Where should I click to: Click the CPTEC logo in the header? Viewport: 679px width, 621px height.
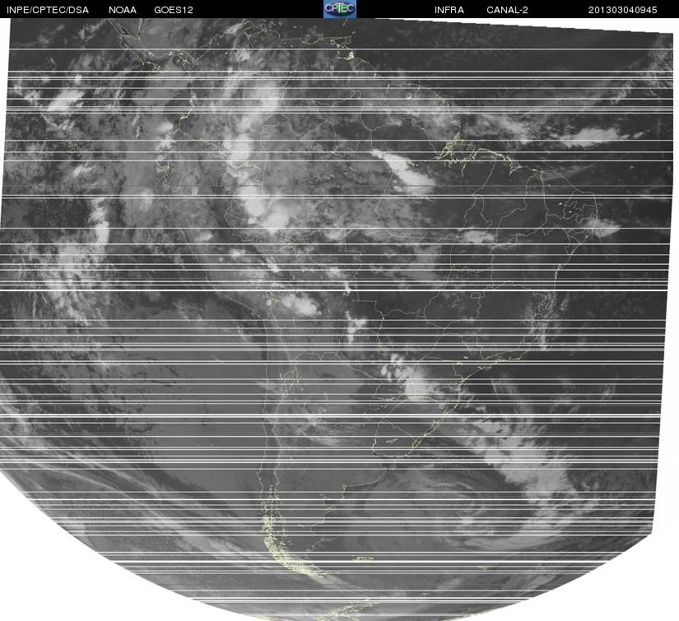coord(339,9)
